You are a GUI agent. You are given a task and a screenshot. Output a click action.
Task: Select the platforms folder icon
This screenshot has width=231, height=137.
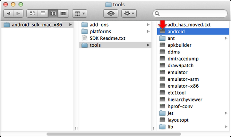[85, 31]
